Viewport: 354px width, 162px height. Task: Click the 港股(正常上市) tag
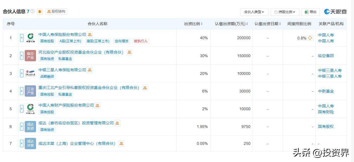(x=98, y=41)
